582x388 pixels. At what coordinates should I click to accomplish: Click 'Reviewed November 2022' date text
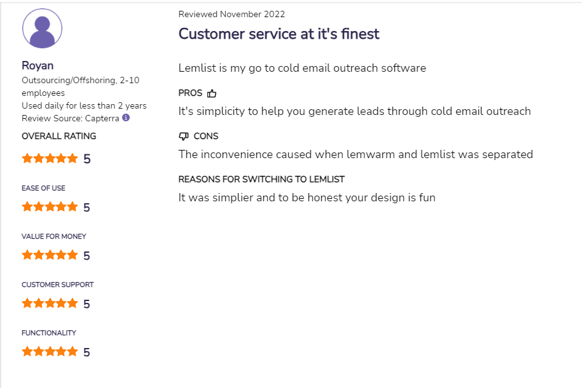(x=232, y=14)
